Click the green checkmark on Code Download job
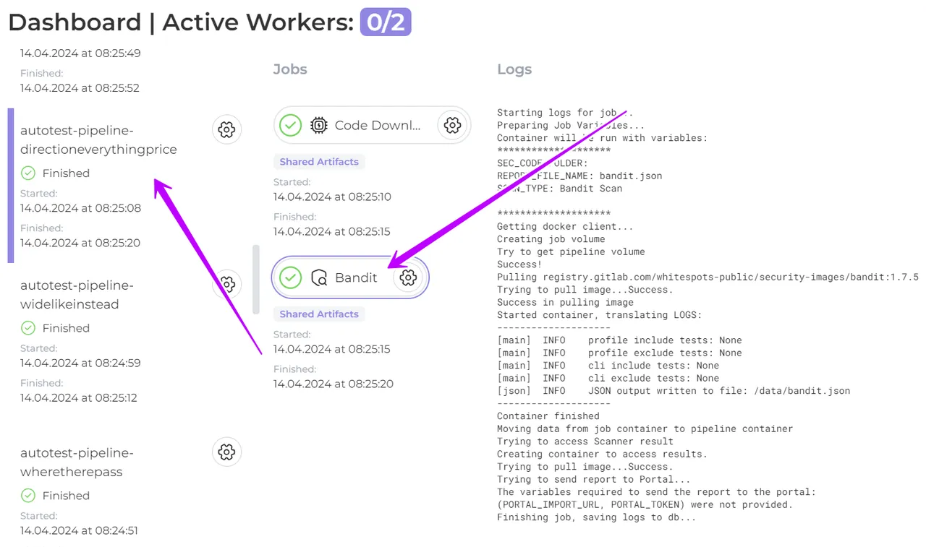 click(x=290, y=125)
